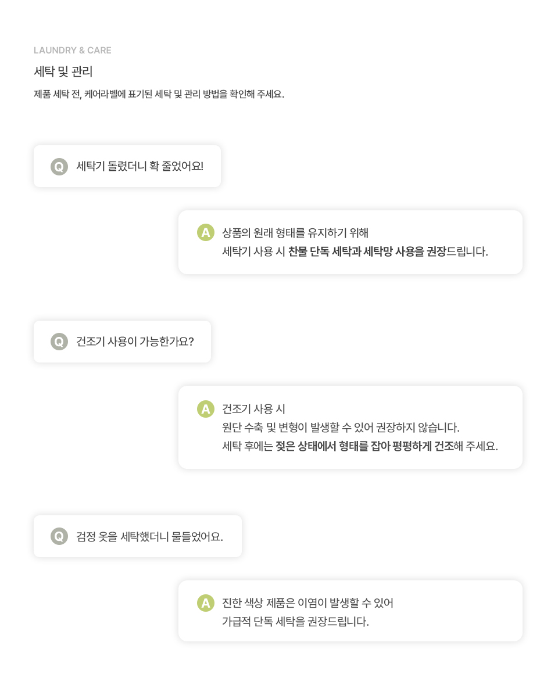Click the green A icon beside 건조기 사용 시
The width and height of the screenshot is (558, 689).
tap(205, 408)
